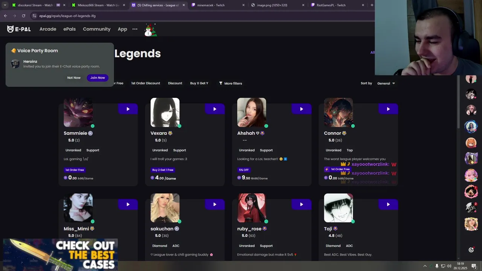Click the browser back arrow
482x271 pixels.
click(x=5, y=16)
